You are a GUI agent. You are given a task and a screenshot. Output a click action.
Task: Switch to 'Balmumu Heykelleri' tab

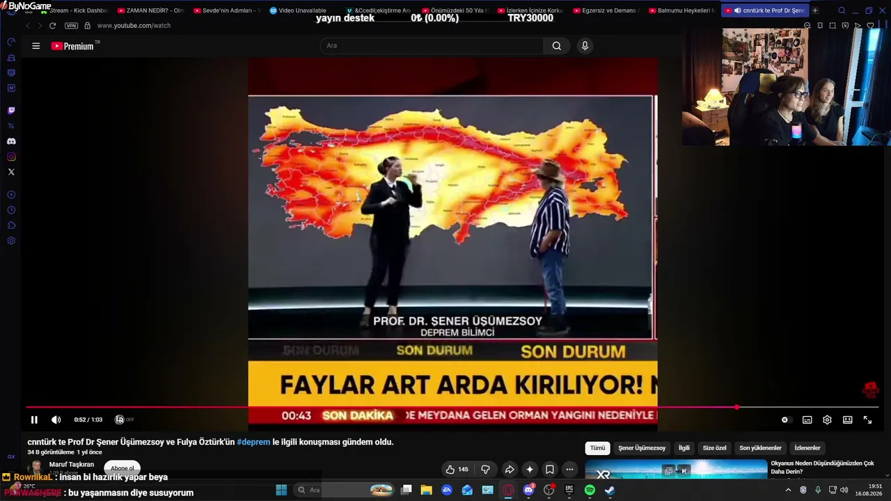681,10
